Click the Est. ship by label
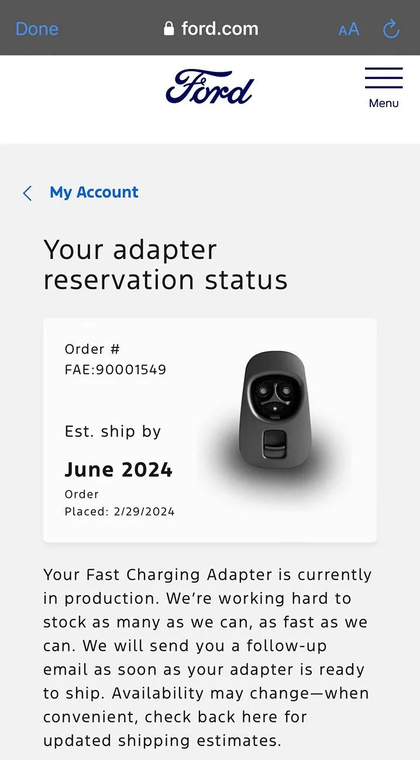This screenshot has width=420, height=760. click(x=113, y=431)
